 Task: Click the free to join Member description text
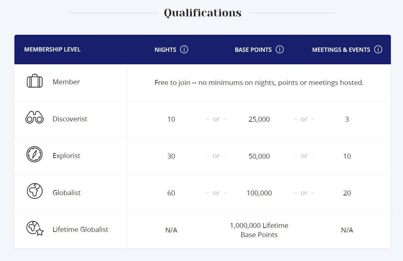259,82
